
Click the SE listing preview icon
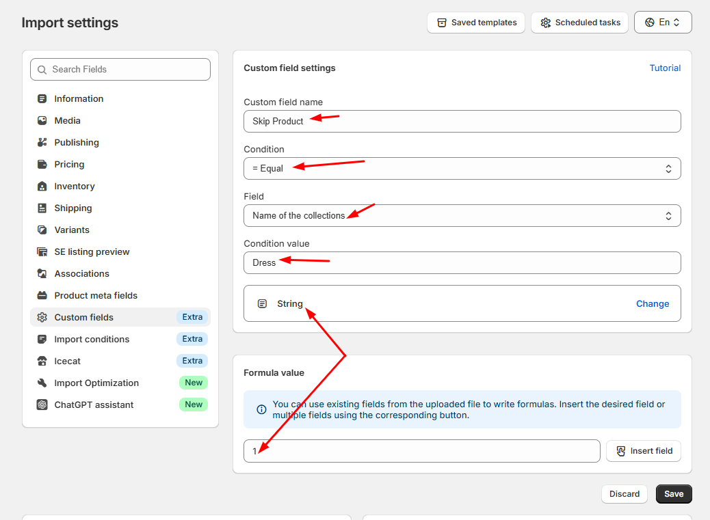click(42, 252)
